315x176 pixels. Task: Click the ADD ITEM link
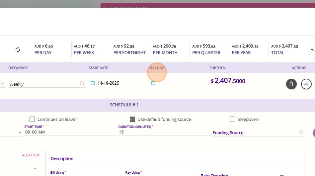point(31,155)
